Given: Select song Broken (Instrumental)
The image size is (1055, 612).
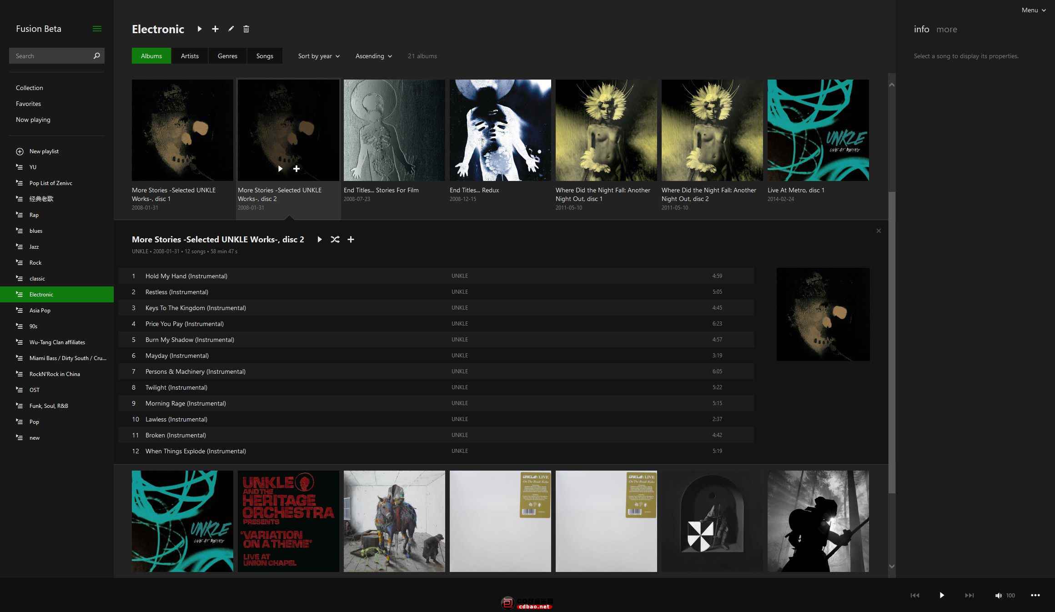Looking at the screenshot, I should click(436, 435).
